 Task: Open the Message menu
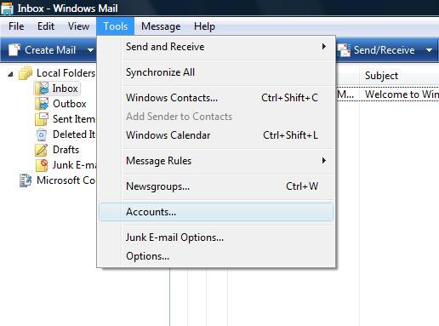tap(161, 26)
